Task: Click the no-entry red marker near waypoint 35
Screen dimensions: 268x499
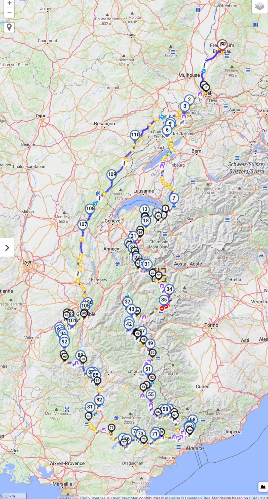Action: coord(162,308)
